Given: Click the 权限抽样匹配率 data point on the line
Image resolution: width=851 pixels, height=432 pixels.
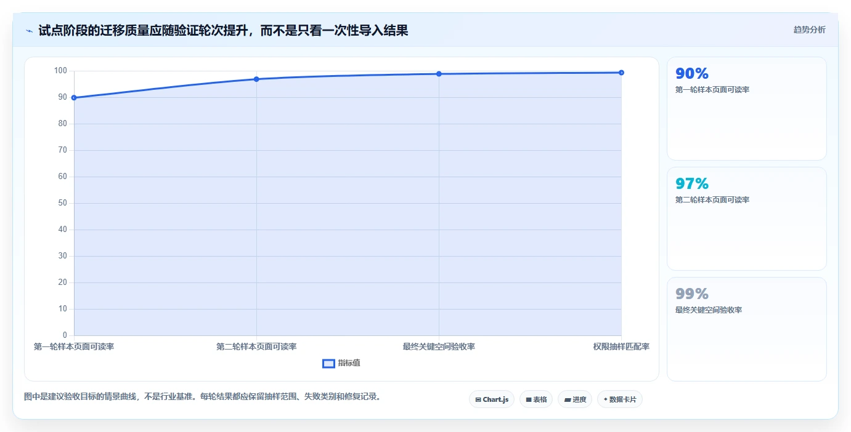Looking at the screenshot, I should pos(621,73).
